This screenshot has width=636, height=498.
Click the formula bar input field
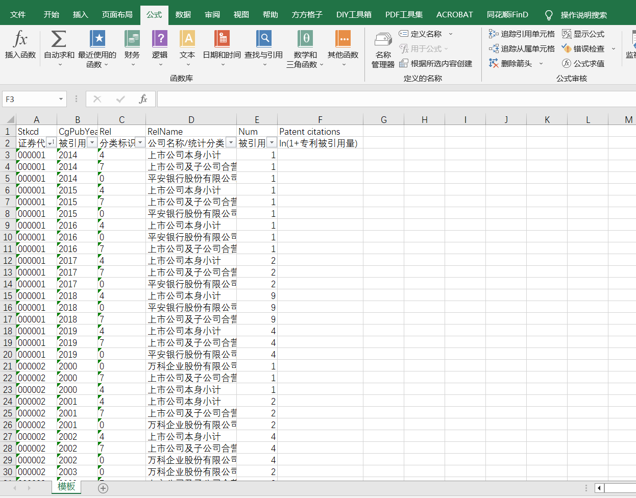(x=396, y=99)
